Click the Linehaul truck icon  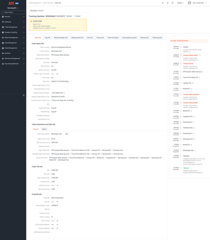tap(3, 53)
